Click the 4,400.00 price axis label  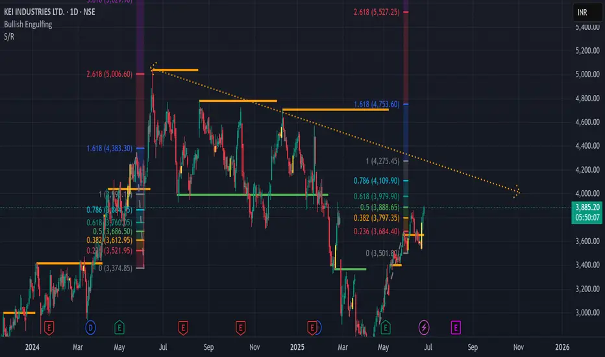587,146
